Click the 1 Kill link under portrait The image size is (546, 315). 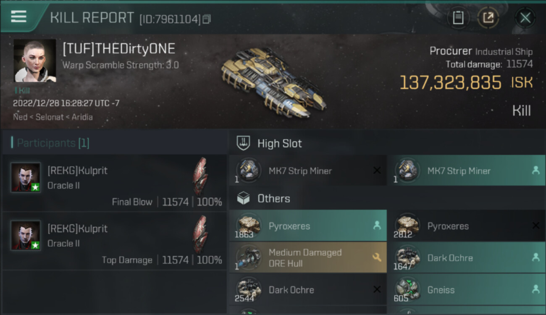point(22,90)
